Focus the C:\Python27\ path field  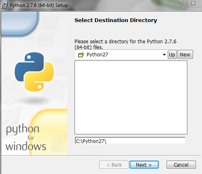pos(130,141)
